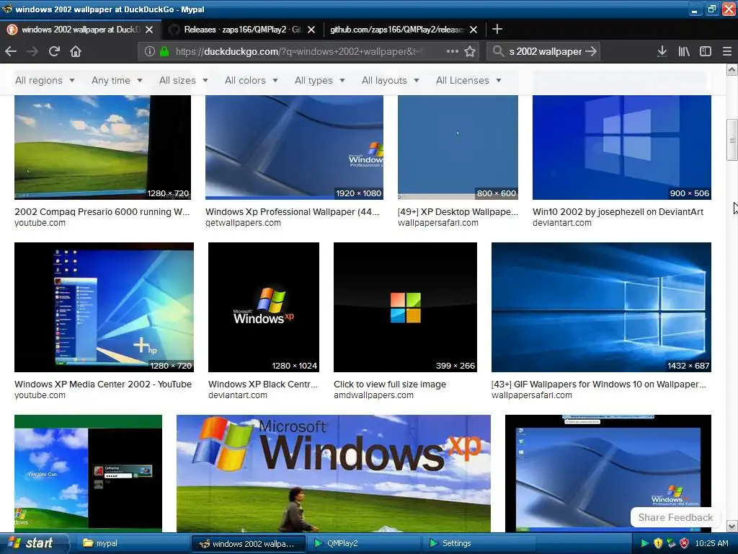Select the 1920 × 1080 XP Professional thumbnail

(294, 147)
